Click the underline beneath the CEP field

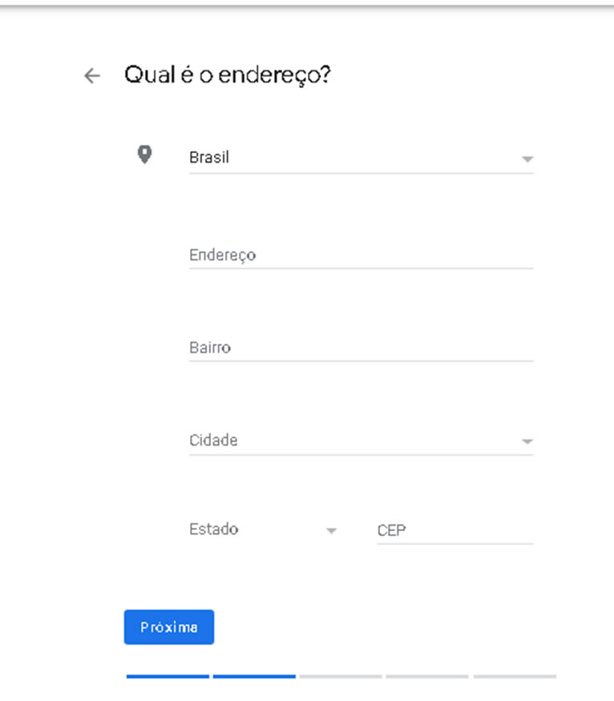pyautogui.click(x=455, y=544)
